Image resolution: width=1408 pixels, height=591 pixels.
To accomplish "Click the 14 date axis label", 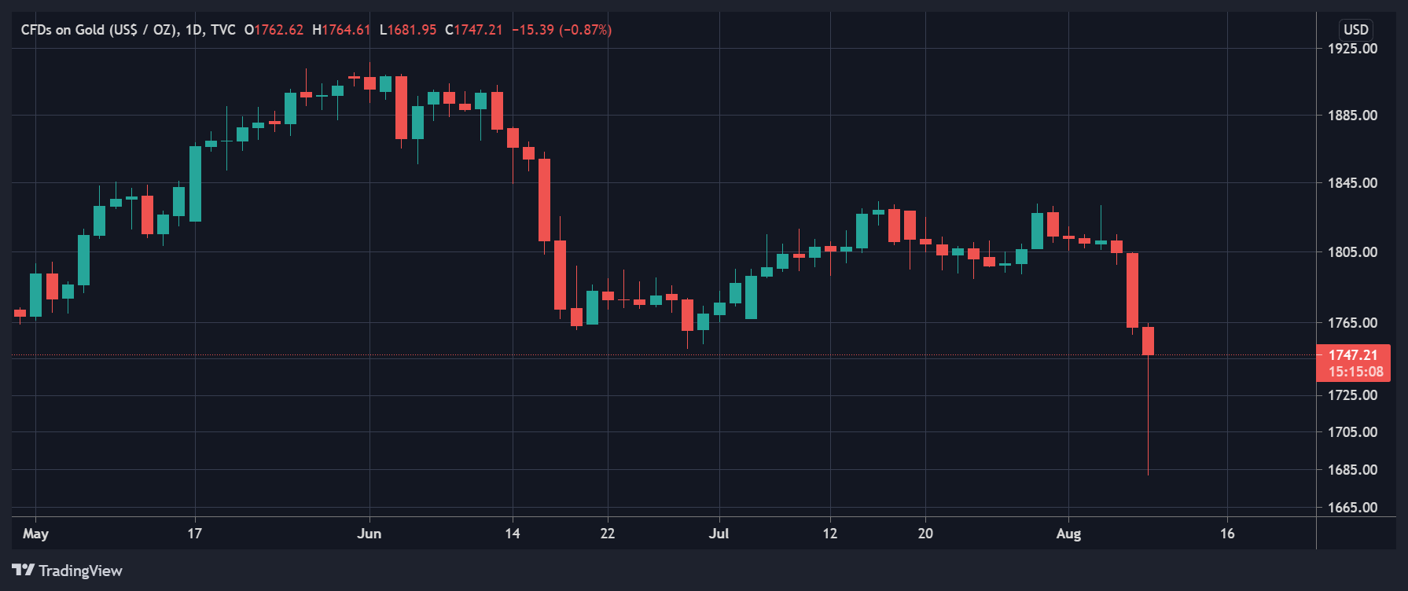I will click(513, 534).
